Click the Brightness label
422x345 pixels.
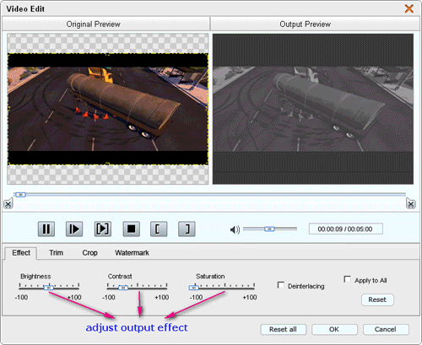(x=35, y=277)
